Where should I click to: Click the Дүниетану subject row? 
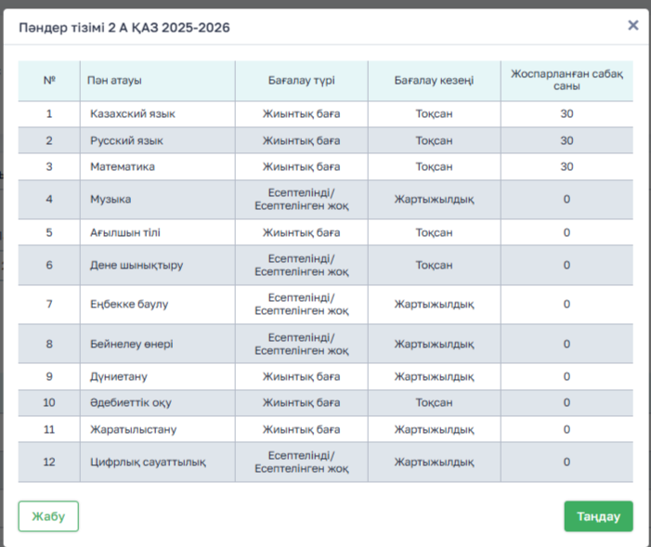pyautogui.click(x=118, y=377)
